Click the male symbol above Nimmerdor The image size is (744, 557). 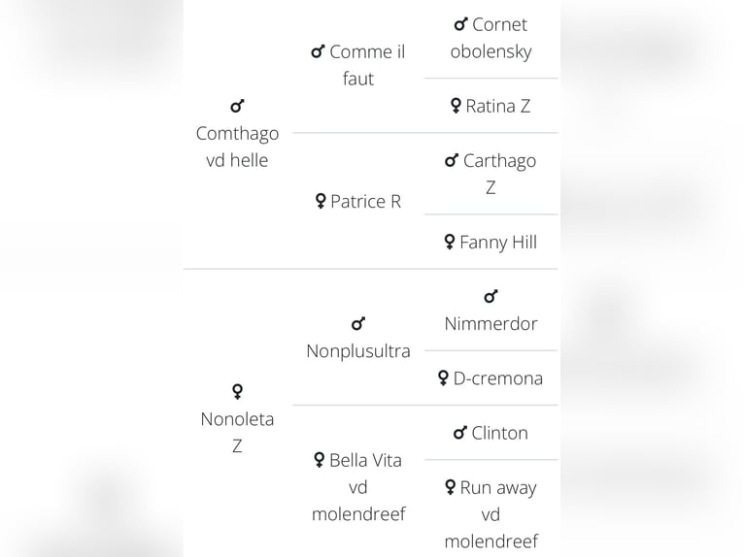point(490,297)
